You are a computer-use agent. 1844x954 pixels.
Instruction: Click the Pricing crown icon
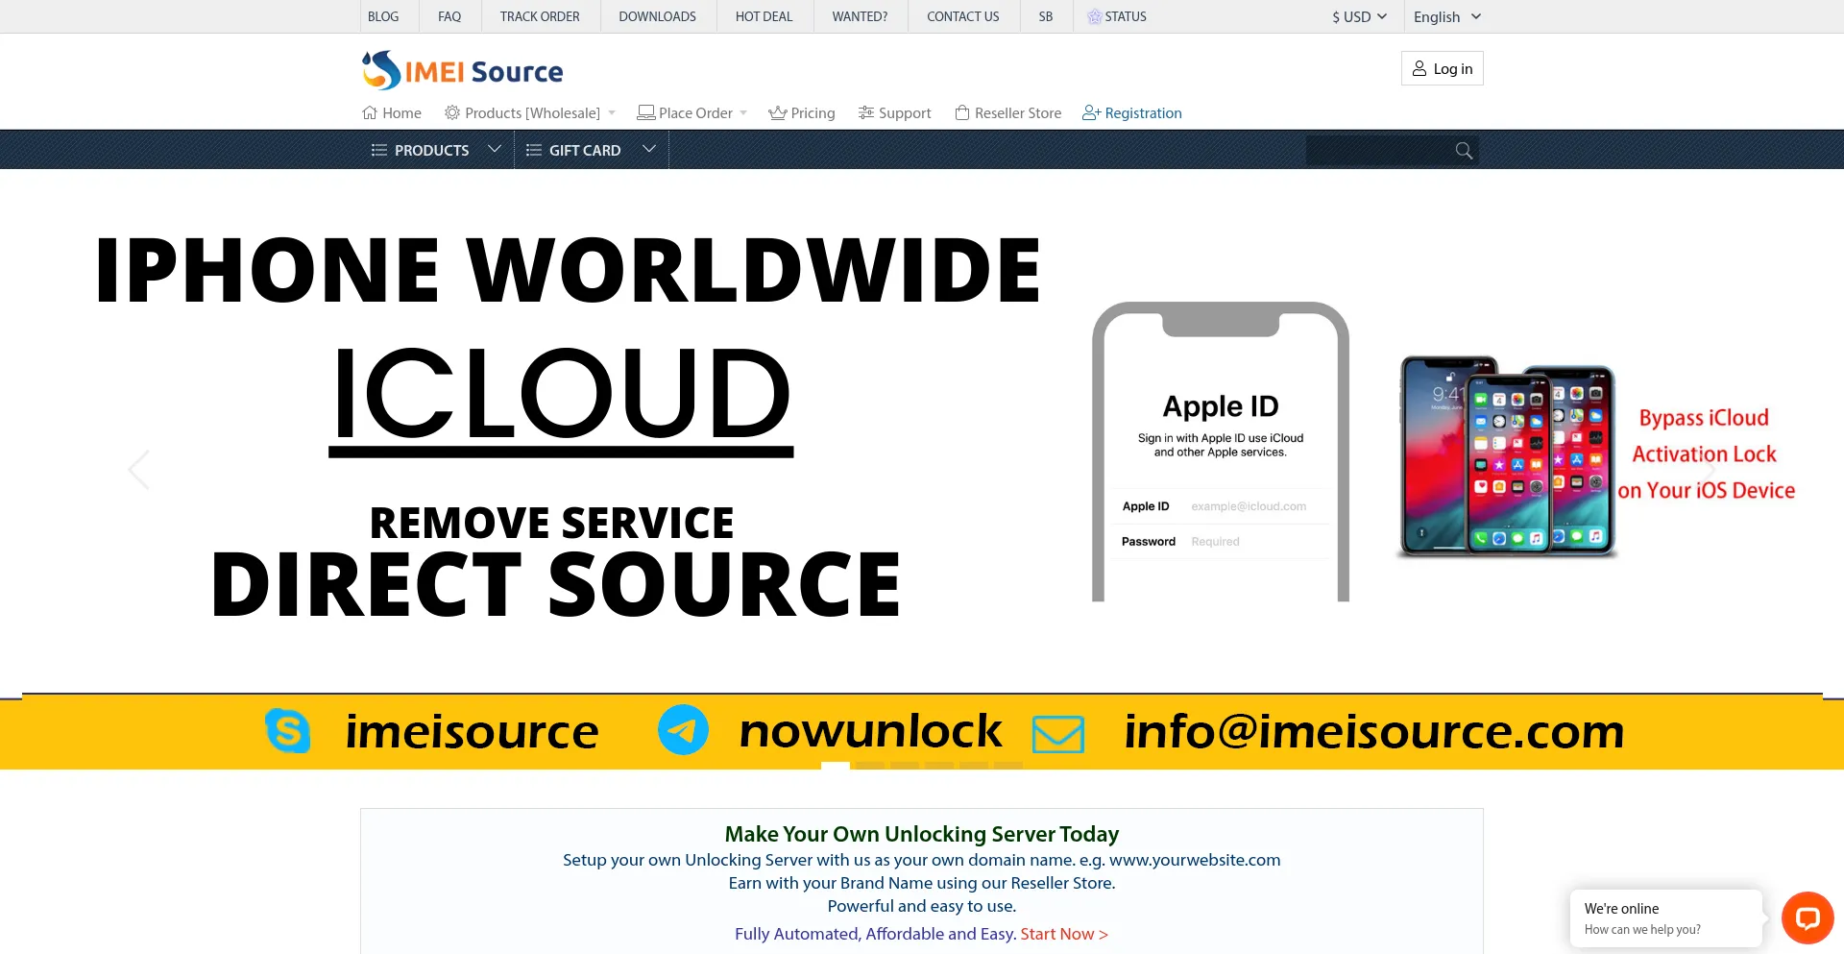tap(778, 112)
